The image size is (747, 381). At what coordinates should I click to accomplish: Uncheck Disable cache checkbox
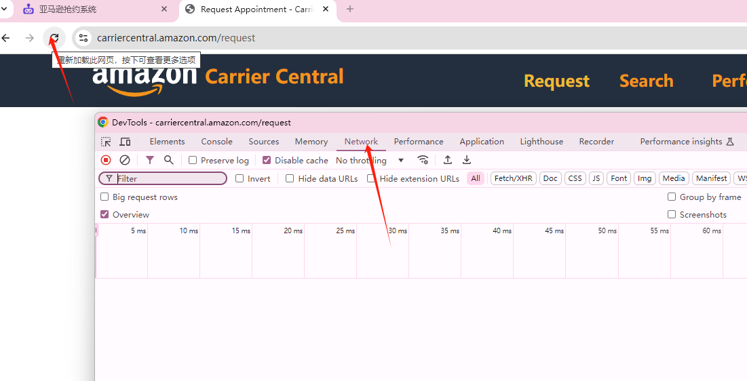point(267,160)
